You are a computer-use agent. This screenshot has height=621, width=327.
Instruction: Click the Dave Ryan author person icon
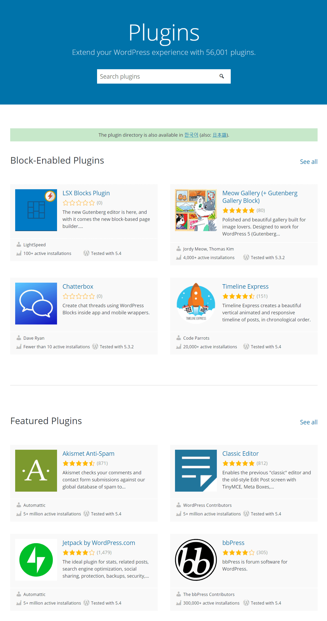click(x=19, y=338)
